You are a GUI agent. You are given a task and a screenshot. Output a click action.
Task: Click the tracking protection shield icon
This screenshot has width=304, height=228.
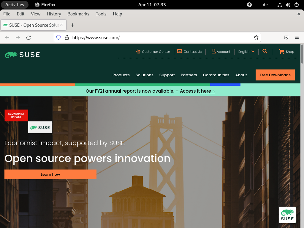(58, 37)
